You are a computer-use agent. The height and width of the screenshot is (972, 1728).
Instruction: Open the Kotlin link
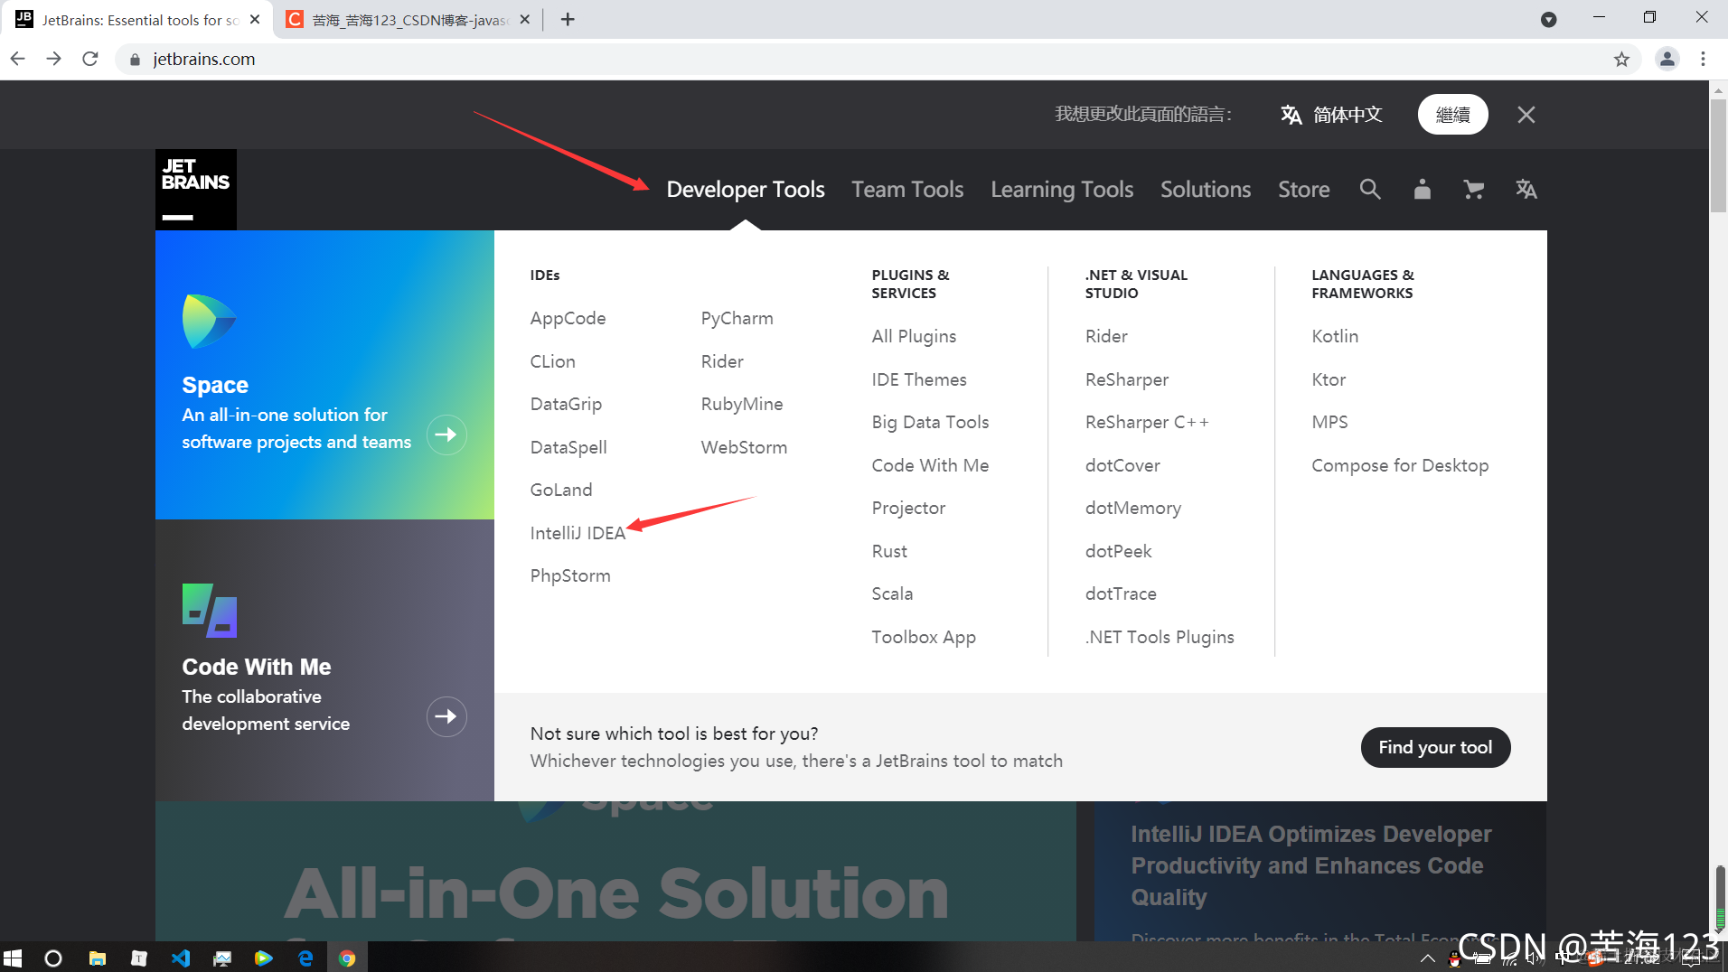(1335, 336)
